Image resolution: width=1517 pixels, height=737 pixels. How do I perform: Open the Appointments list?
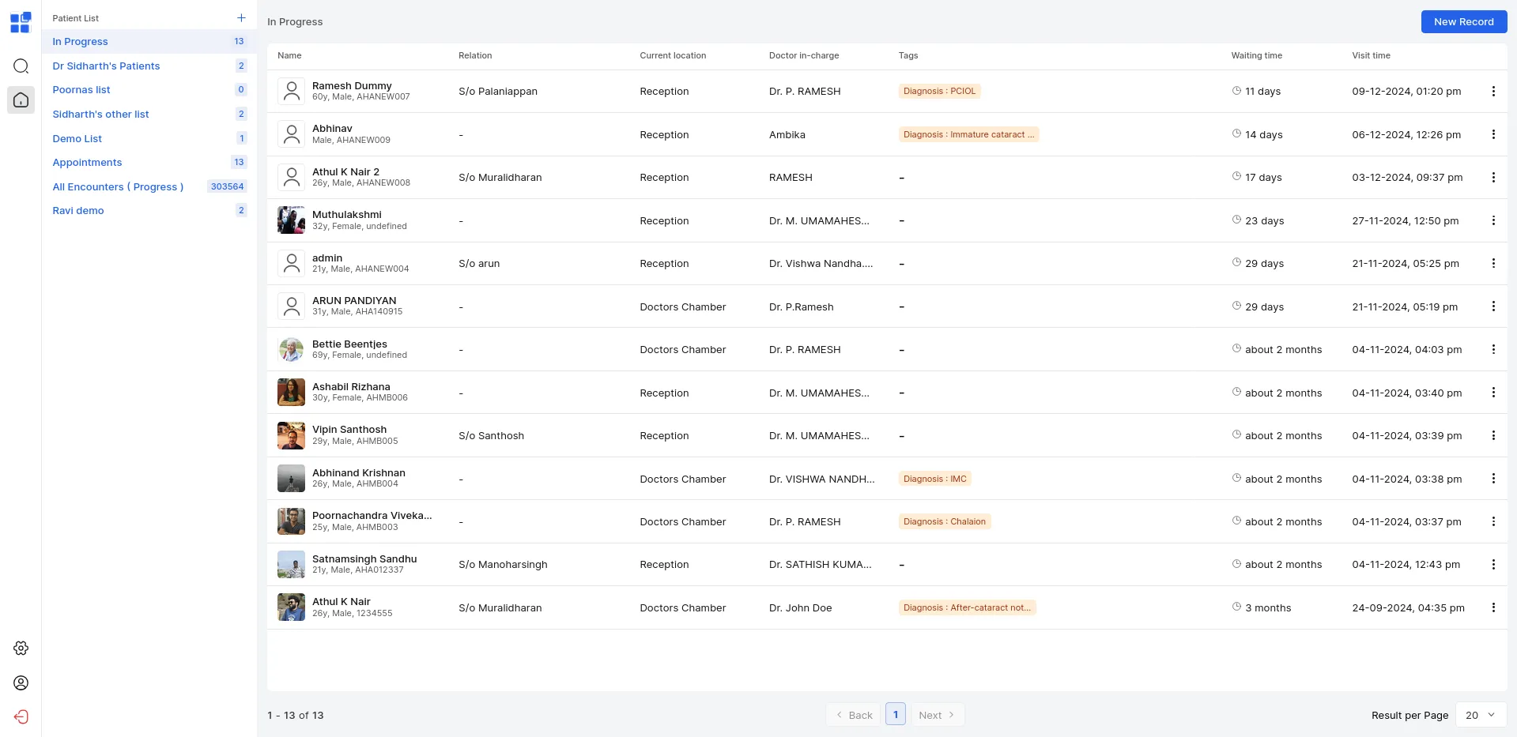tap(87, 162)
